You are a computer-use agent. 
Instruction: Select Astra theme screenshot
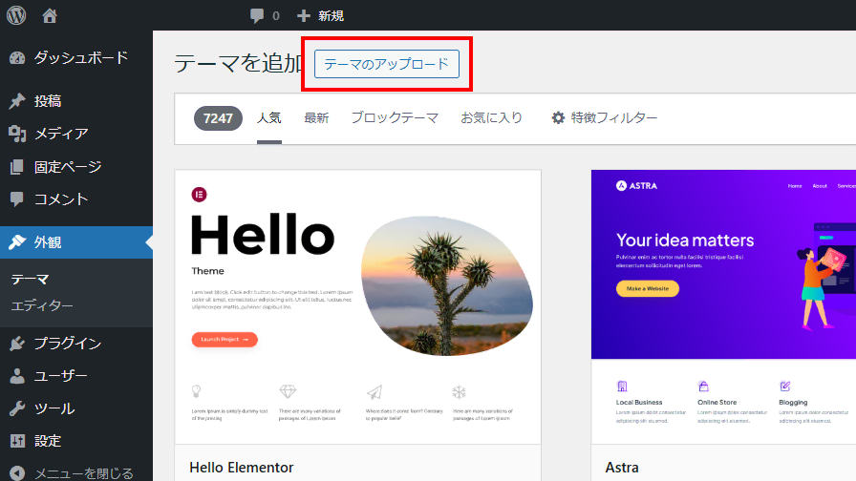[723, 306]
